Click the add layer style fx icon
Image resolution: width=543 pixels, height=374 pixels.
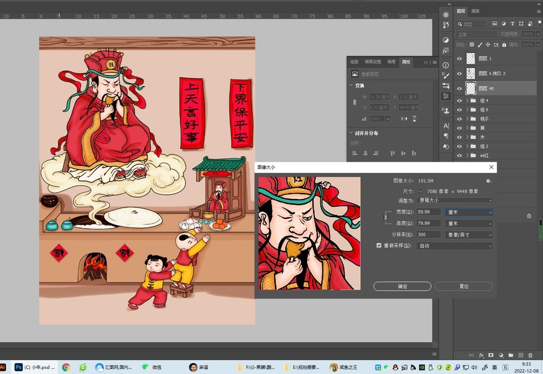click(x=481, y=355)
